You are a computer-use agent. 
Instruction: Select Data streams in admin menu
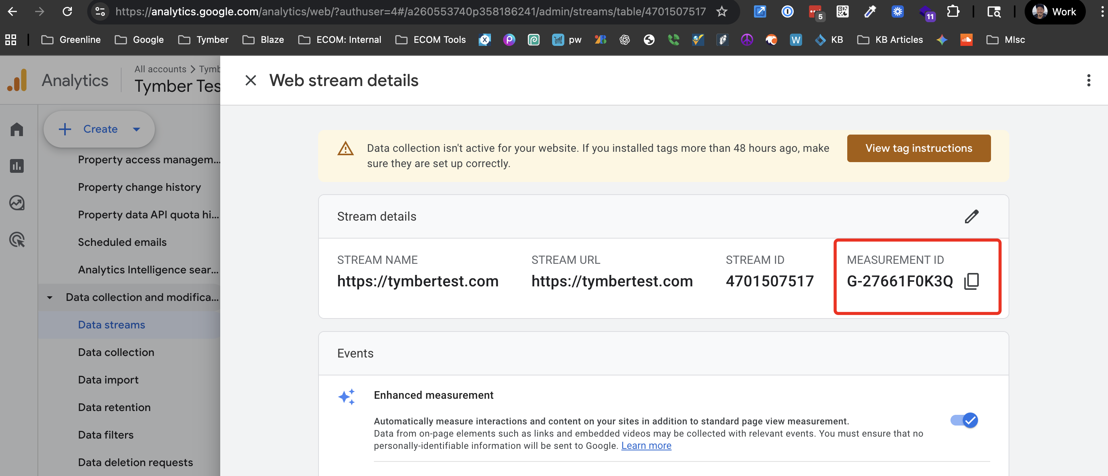tap(111, 325)
